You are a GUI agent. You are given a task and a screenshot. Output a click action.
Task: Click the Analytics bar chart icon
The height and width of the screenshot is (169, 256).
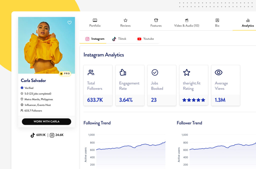[248, 20]
